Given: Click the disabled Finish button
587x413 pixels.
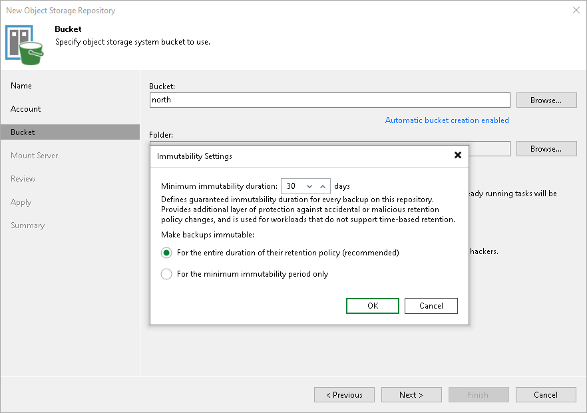Looking at the screenshot, I should pos(479,394).
